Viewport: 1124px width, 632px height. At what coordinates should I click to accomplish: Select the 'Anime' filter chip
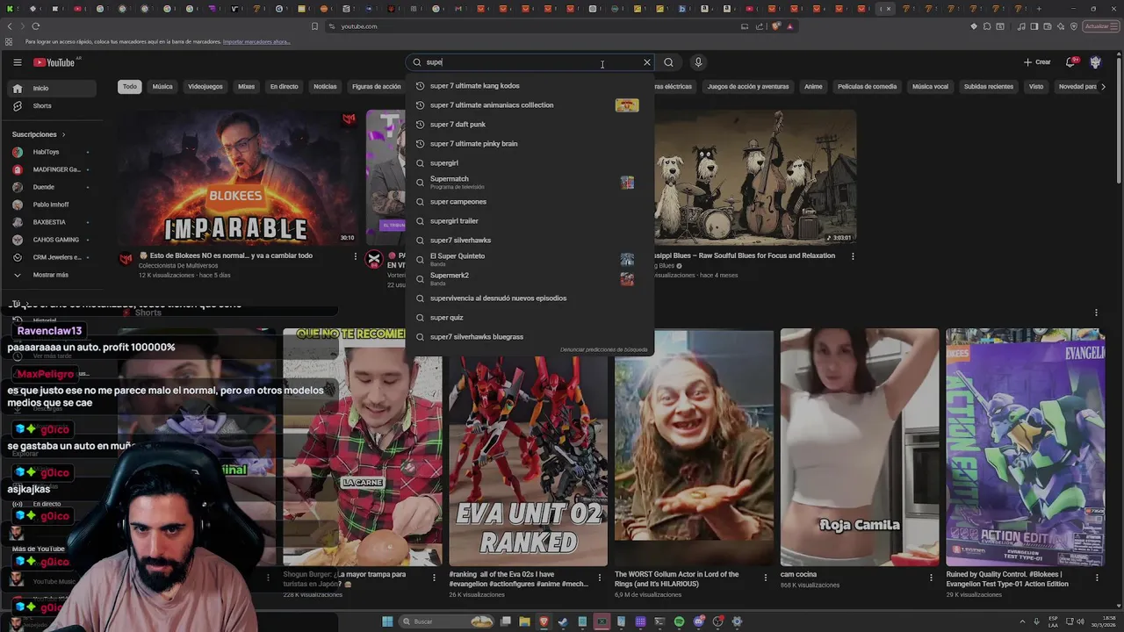[813, 87]
